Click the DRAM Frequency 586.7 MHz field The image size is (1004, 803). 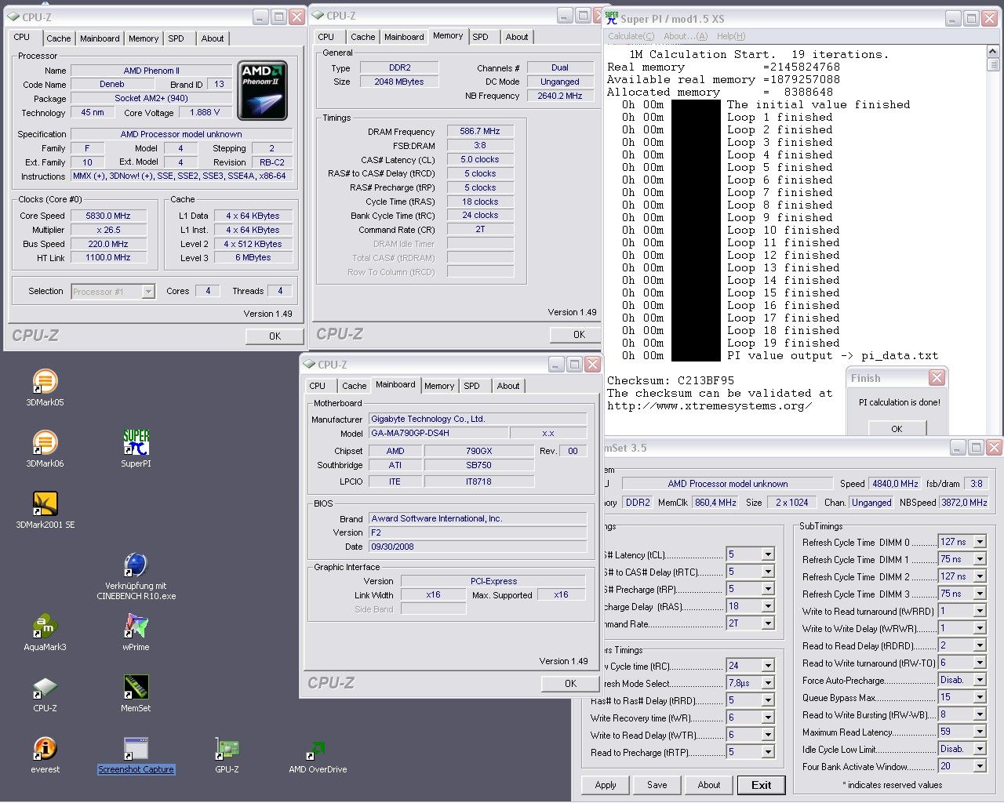point(480,131)
